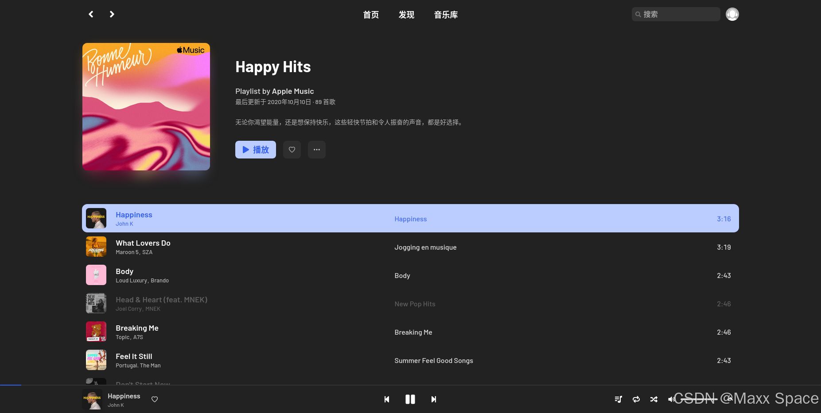This screenshot has height=413, width=821.
Task: Open the profile avatar menu
Action: [732, 14]
